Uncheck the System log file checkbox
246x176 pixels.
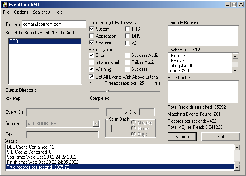click(91, 29)
